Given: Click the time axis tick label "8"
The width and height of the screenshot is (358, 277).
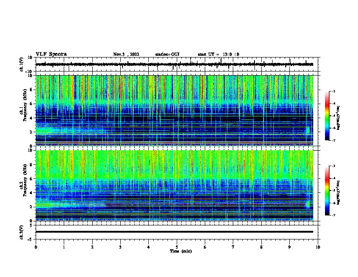Looking at the screenshot, I should tap(261, 247).
